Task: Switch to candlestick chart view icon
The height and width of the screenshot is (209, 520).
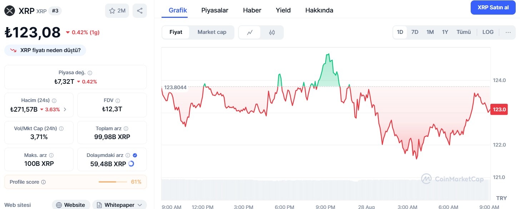Action: click(272, 32)
